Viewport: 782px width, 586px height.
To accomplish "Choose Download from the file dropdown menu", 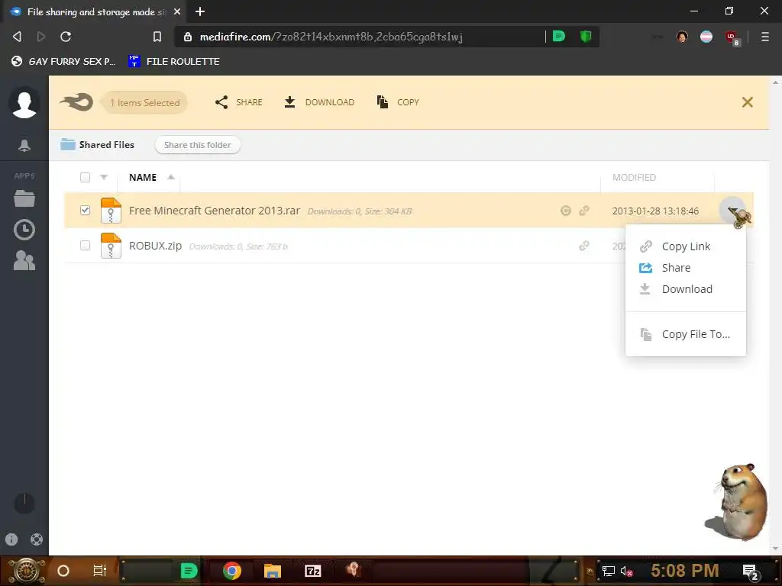I will click(686, 289).
